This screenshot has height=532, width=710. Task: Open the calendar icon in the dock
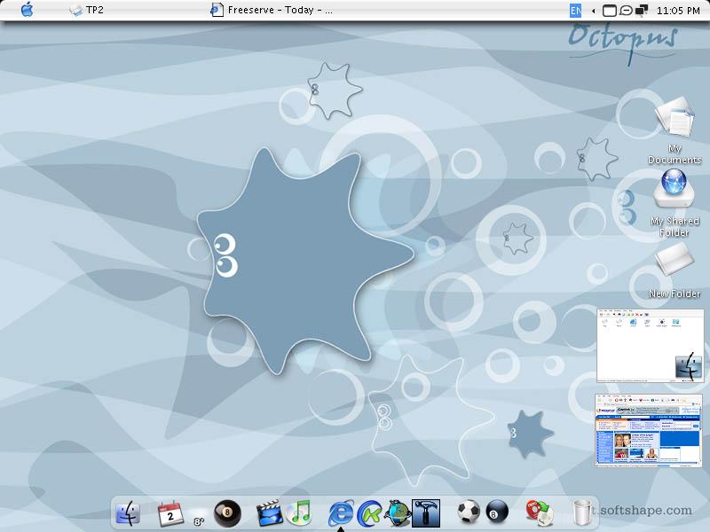click(170, 514)
